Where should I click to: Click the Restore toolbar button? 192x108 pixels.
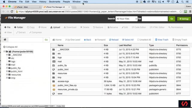coord(98,27)
